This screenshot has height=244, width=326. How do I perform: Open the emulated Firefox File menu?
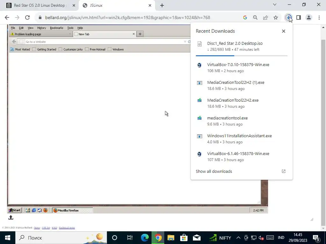point(13,28)
